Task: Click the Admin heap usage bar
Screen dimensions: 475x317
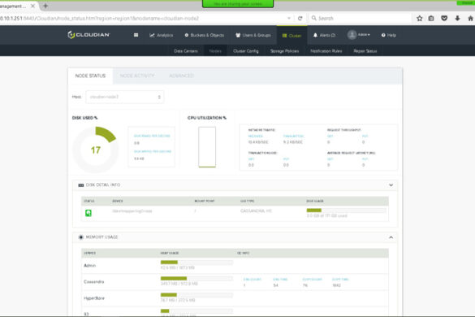Action: tap(196, 263)
